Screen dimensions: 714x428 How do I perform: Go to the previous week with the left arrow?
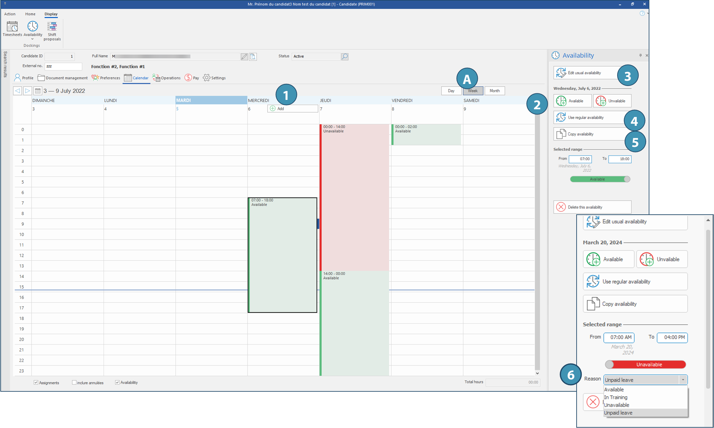pos(18,91)
